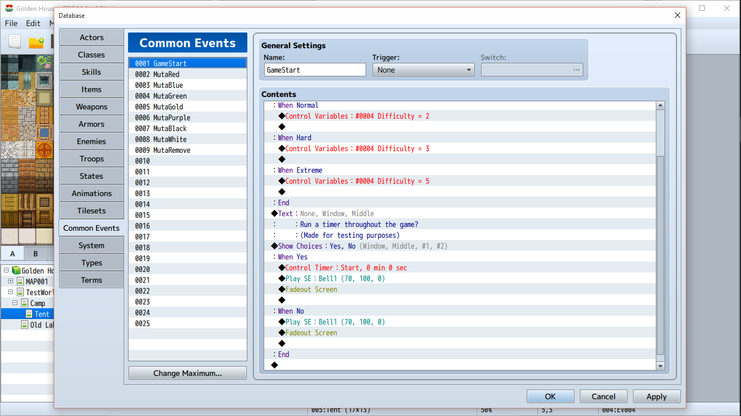Screen dimensions: 741x416
Task: Click the Open Project folder icon
Action: click(36, 42)
